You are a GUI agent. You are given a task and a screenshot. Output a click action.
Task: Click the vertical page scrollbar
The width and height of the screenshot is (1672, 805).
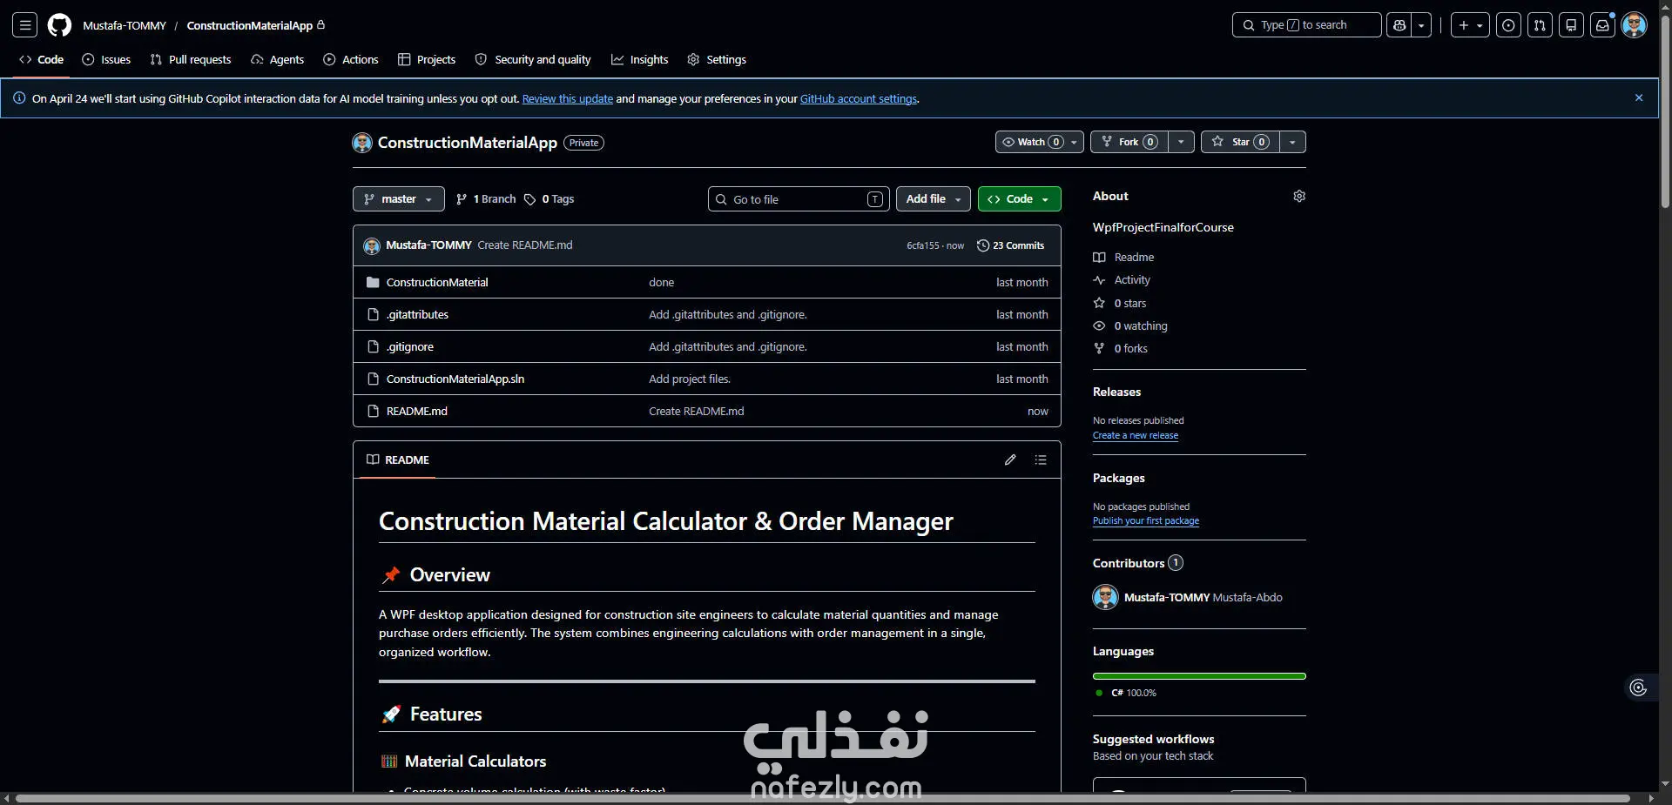1665,113
